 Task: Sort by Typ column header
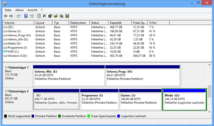pos(61,23)
